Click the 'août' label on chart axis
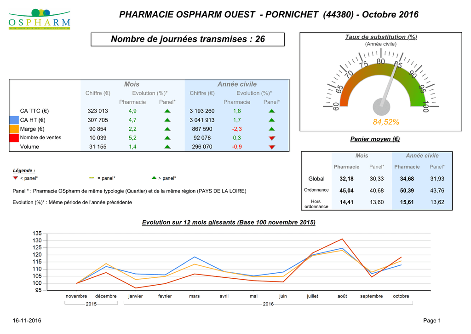 coord(342,296)
